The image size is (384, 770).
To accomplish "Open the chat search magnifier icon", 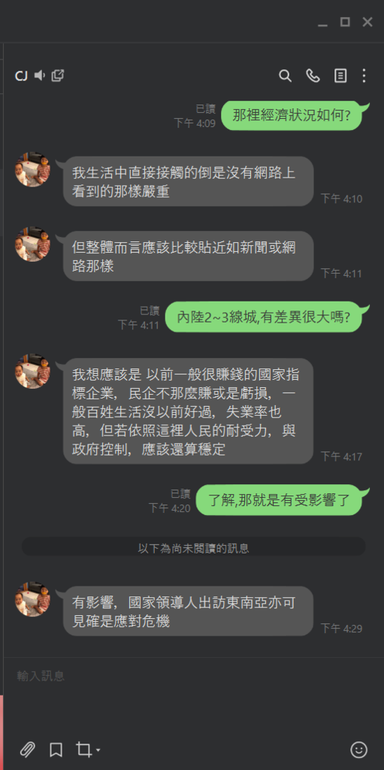I will pos(285,76).
